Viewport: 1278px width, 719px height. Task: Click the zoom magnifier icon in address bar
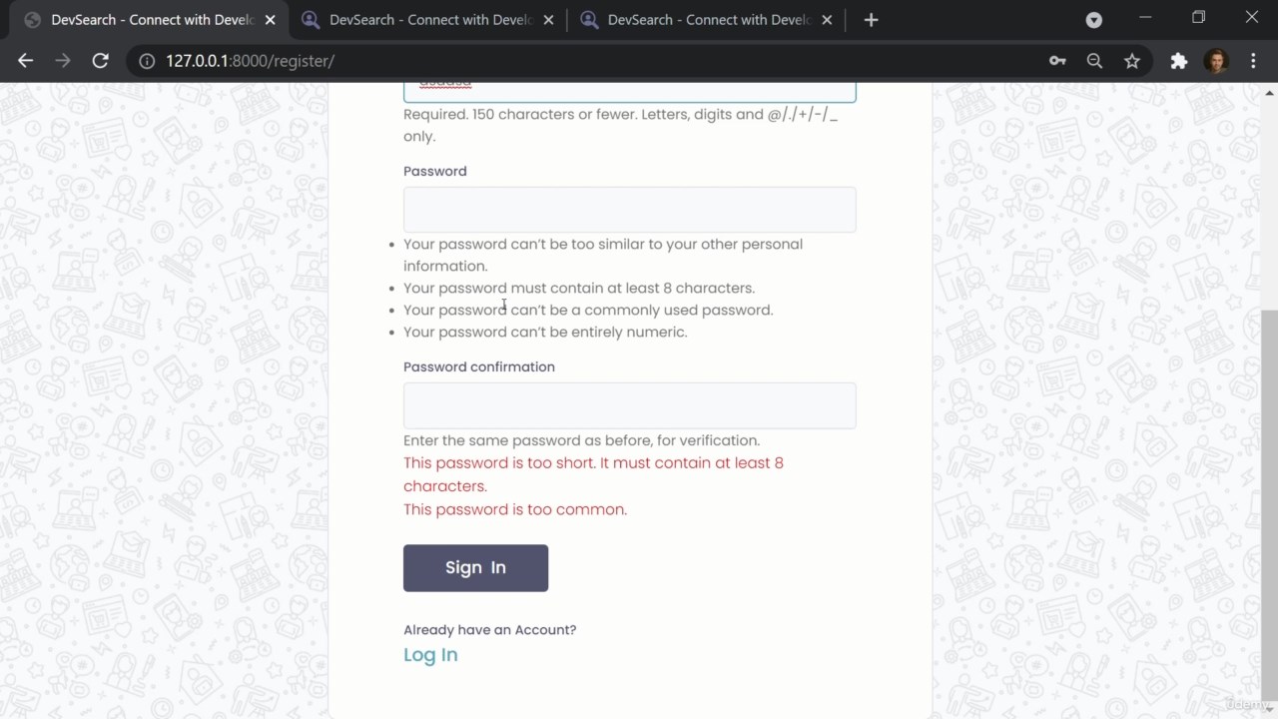[x=1094, y=61]
